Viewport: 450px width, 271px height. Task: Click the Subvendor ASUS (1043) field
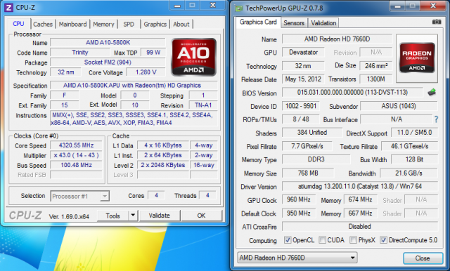tap(399, 106)
